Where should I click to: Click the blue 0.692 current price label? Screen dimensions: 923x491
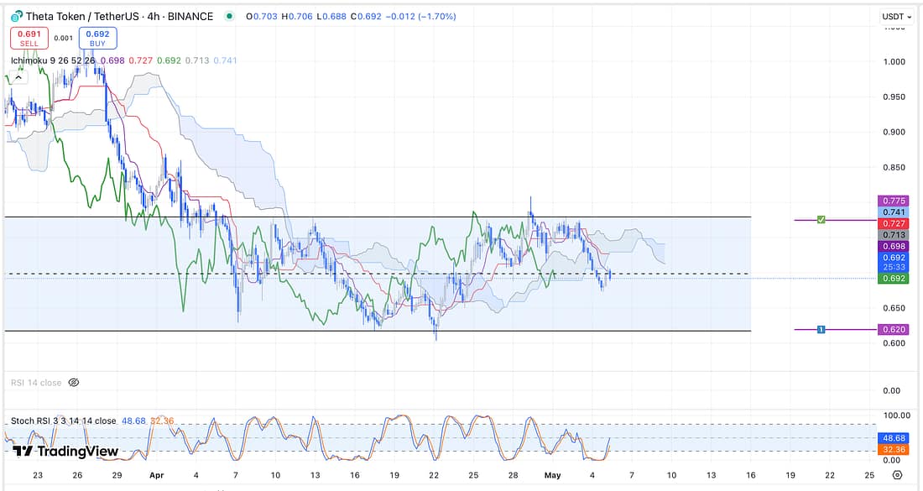click(x=890, y=257)
